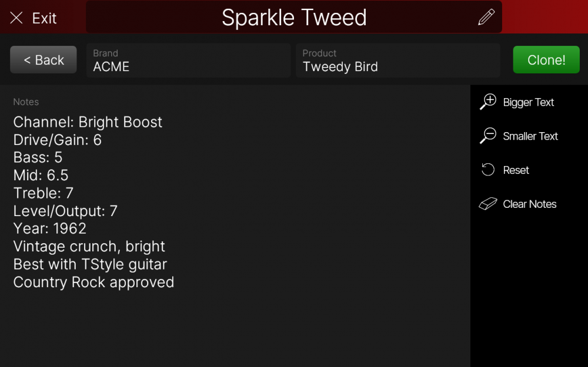Choose the Bigger Text option label
Viewport: 588px width, 367px height.
529,102
